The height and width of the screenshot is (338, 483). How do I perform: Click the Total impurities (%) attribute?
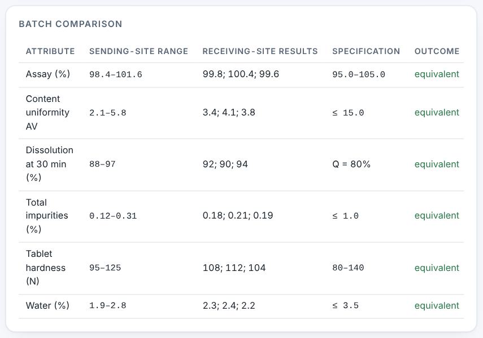tap(47, 216)
